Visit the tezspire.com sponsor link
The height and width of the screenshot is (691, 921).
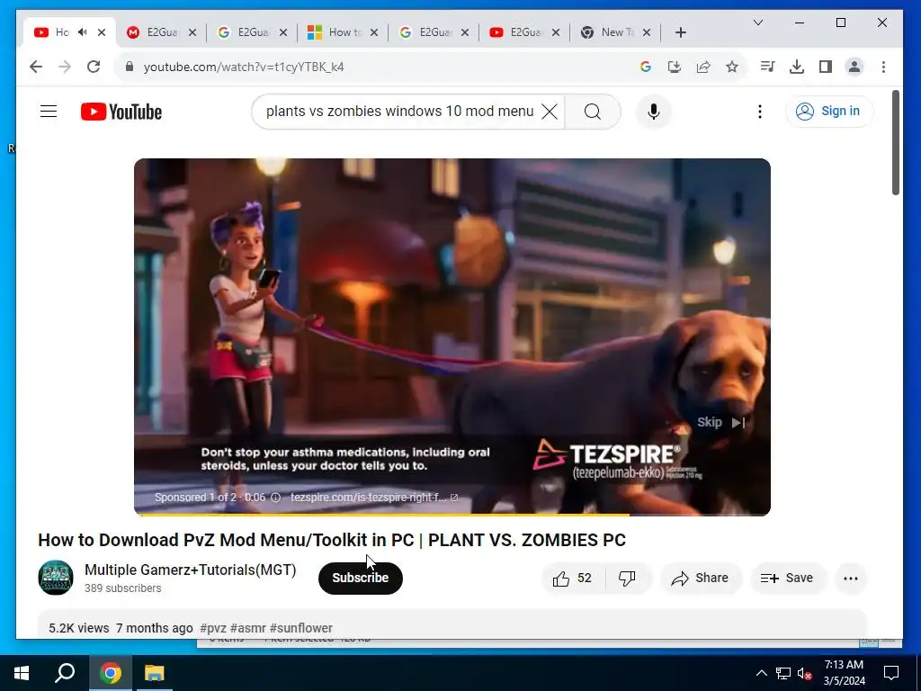pyautogui.click(x=374, y=497)
